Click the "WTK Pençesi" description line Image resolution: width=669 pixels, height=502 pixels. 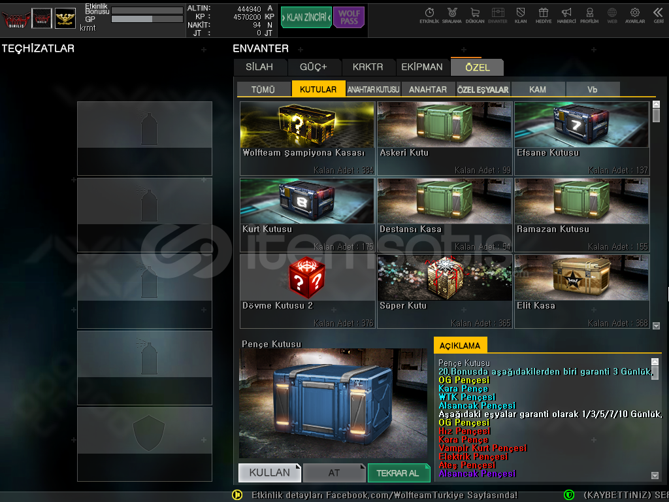(x=466, y=397)
